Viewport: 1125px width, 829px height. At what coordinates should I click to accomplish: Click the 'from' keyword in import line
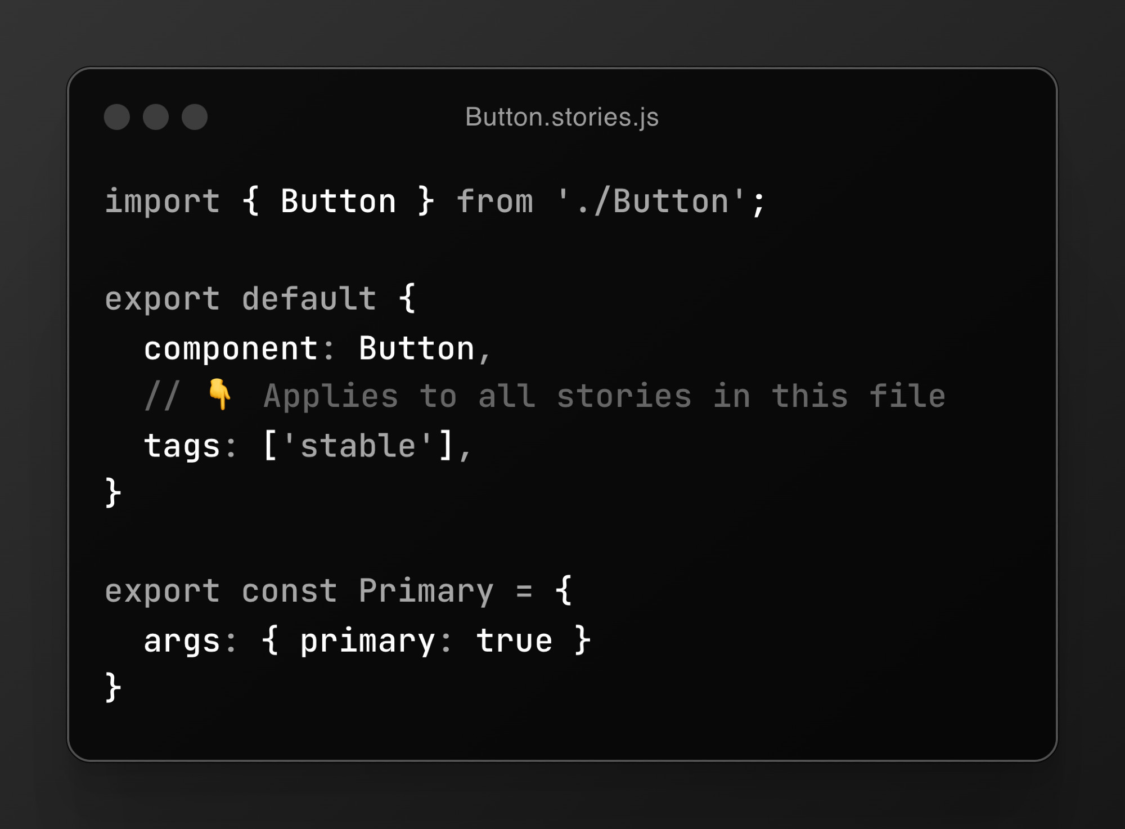coord(495,201)
